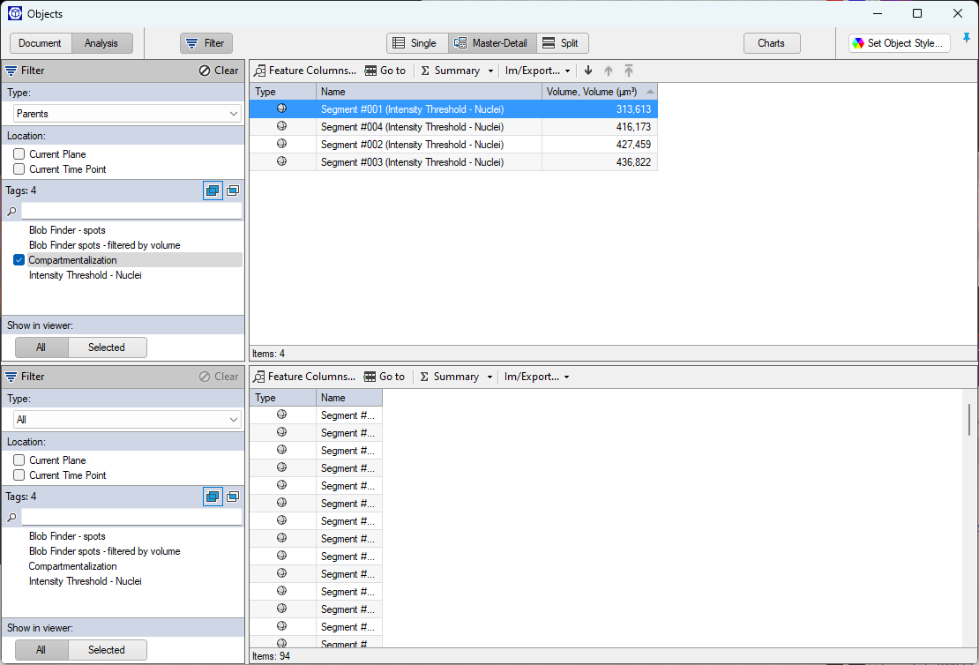Select the 'match any tag' icon in upper Filter
Screen dimensions: 979x665
(x=213, y=190)
